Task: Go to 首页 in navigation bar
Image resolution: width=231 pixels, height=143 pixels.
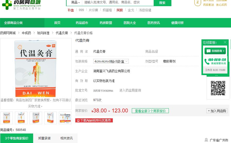Action: coord(57,23)
